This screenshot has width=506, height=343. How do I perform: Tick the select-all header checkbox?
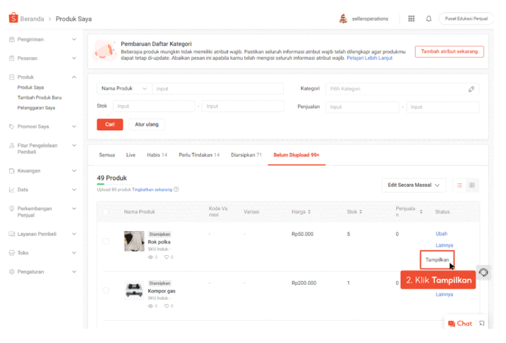tap(106, 212)
